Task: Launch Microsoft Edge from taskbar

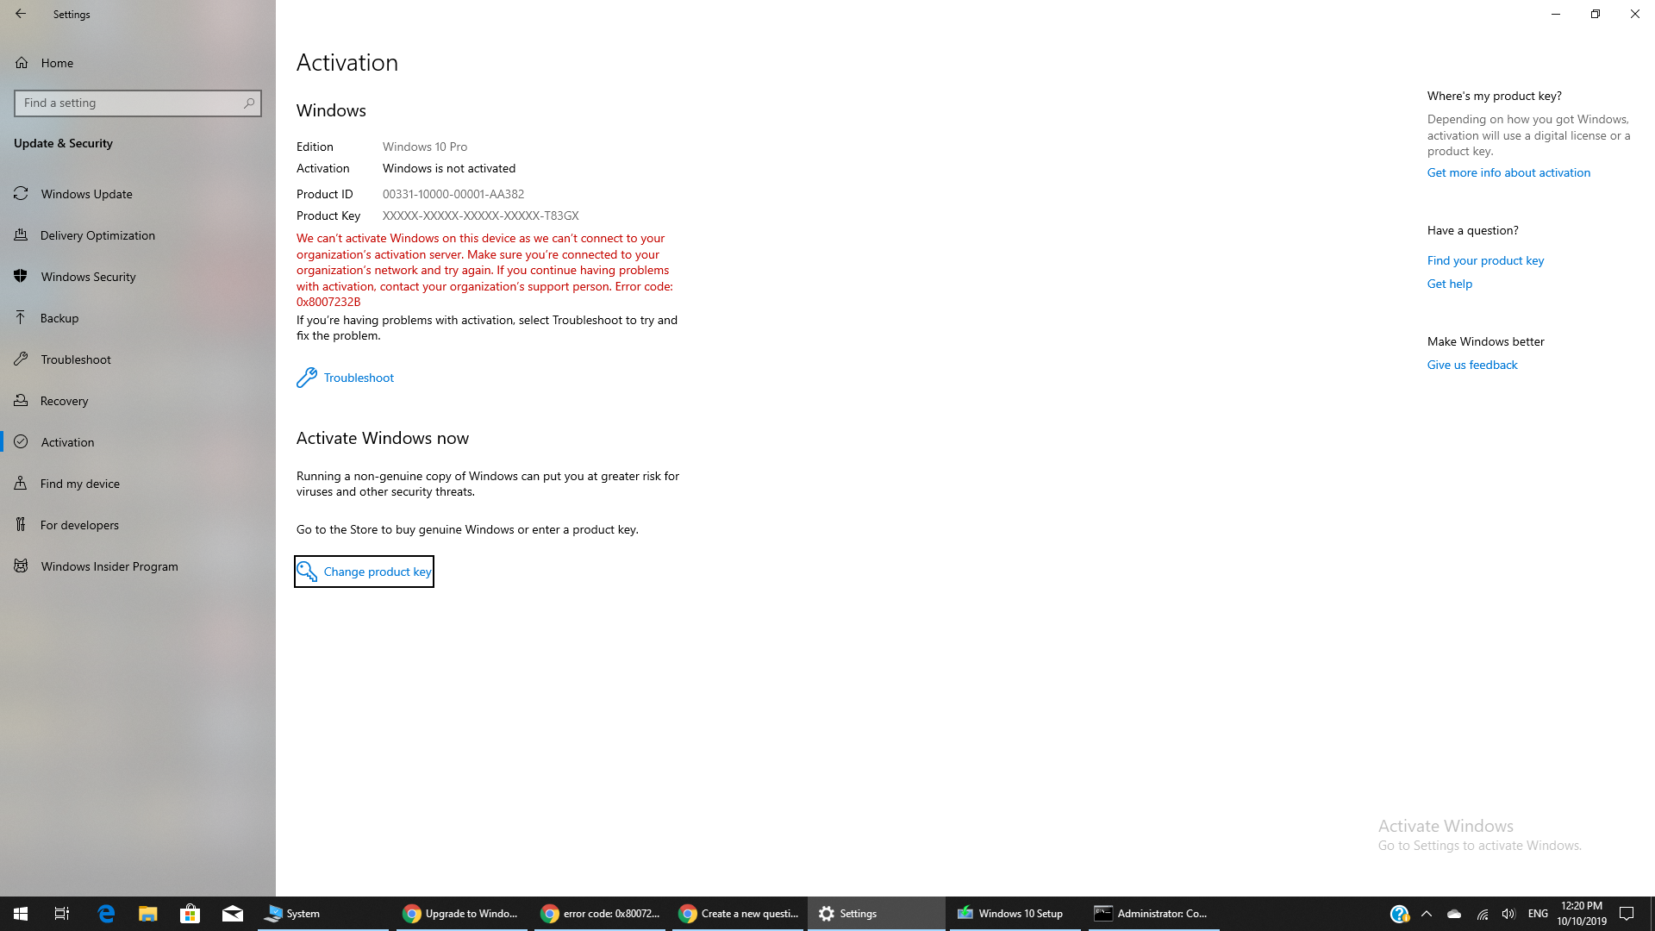Action: click(106, 914)
